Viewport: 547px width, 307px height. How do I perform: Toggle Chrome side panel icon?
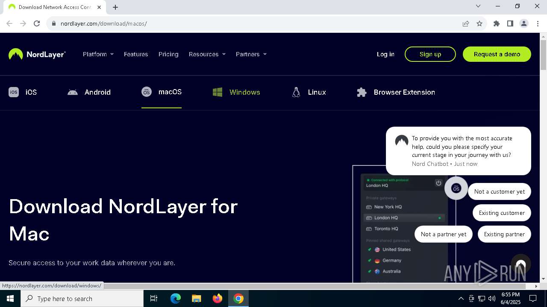pyautogui.click(x=510, y=23)
